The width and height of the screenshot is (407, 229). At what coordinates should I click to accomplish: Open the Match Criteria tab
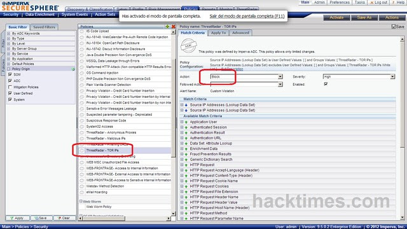[193, 32]
